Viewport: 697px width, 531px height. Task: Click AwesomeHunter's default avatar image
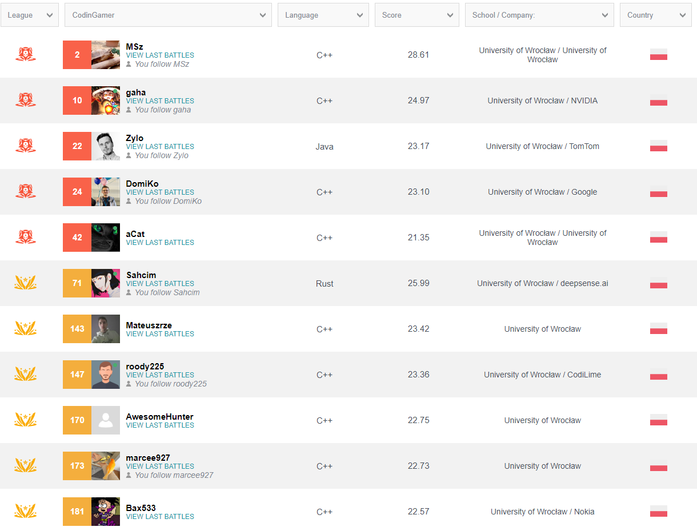[106, 420]
